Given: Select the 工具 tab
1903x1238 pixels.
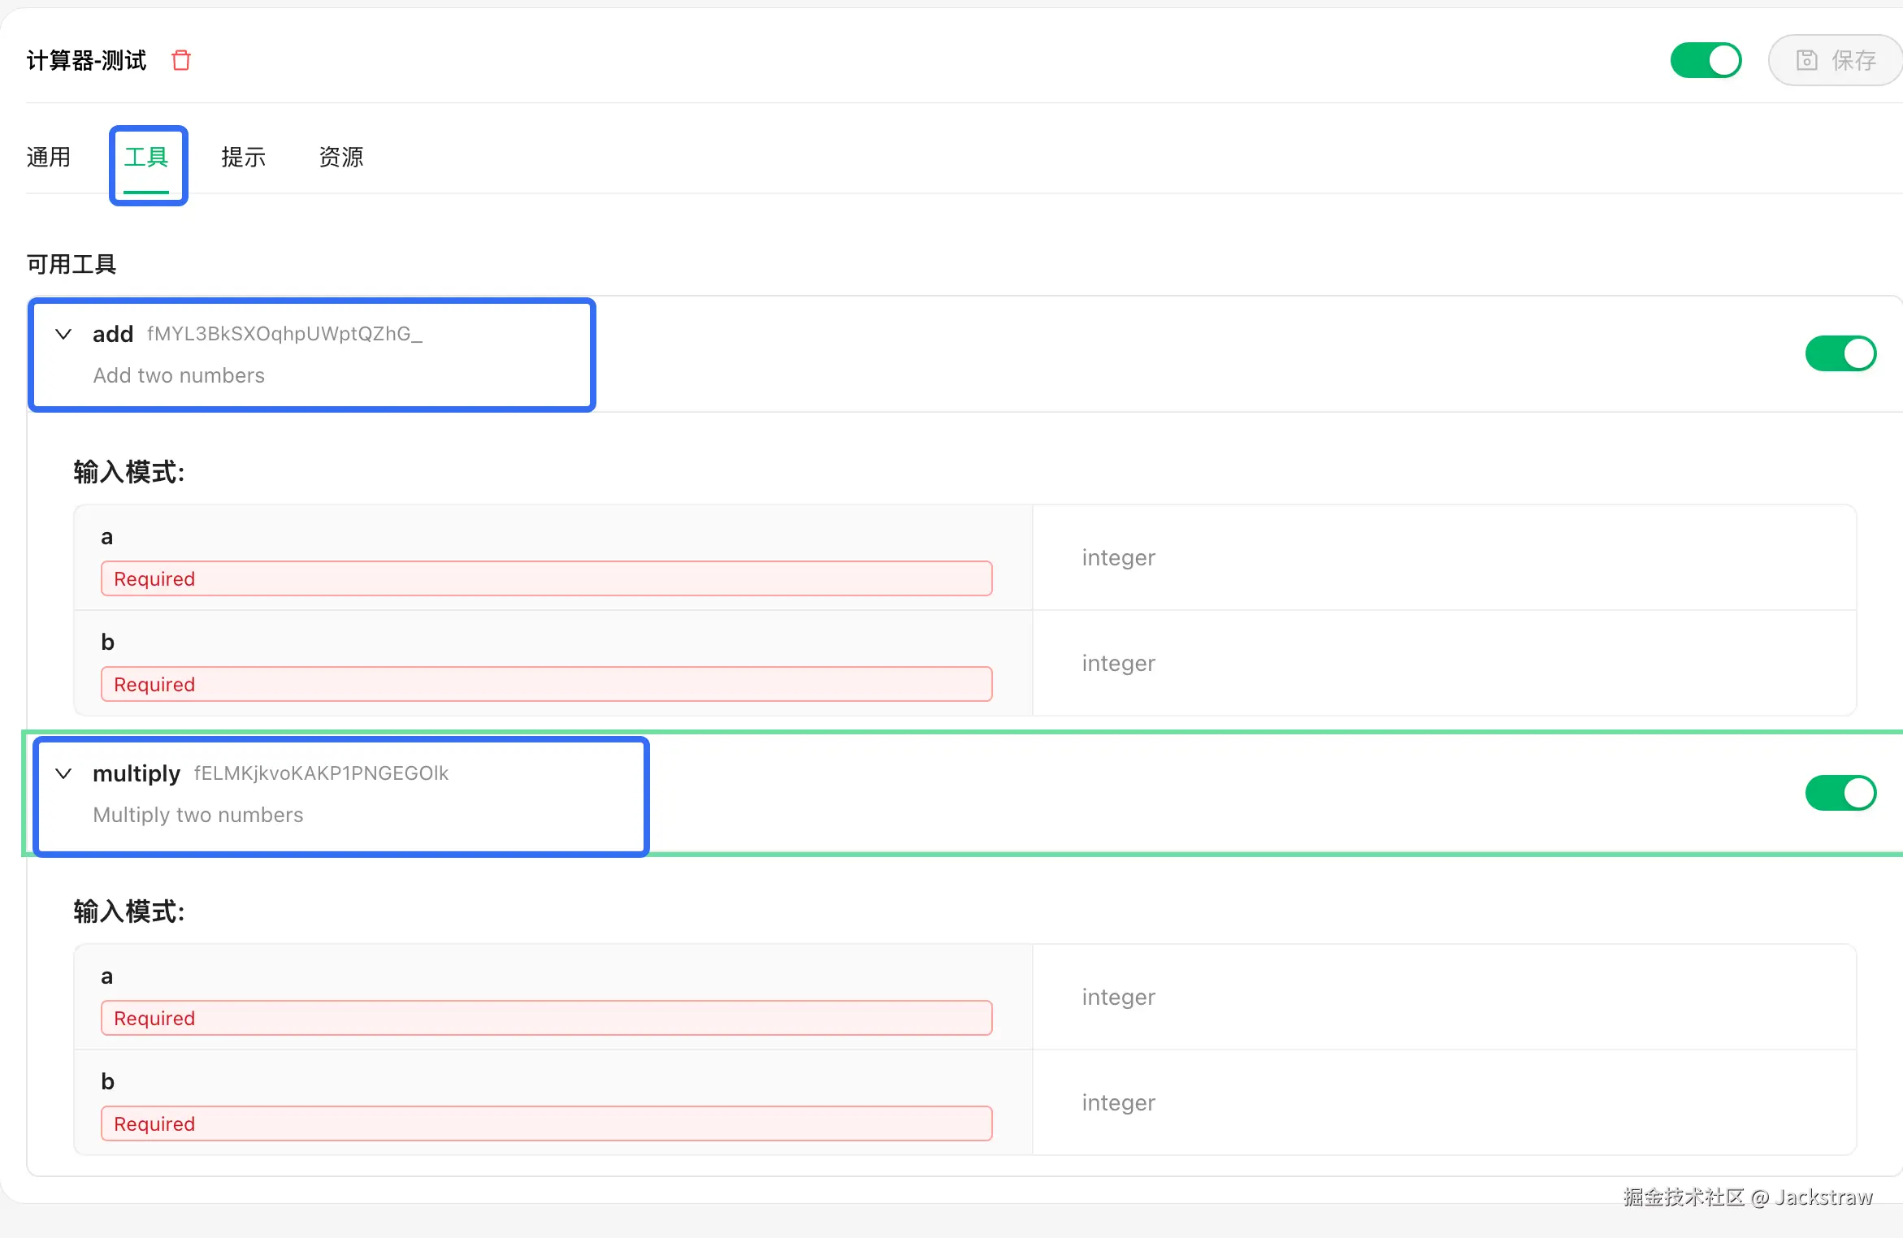Looking at the screenshot, I should [x=146, y=157].
